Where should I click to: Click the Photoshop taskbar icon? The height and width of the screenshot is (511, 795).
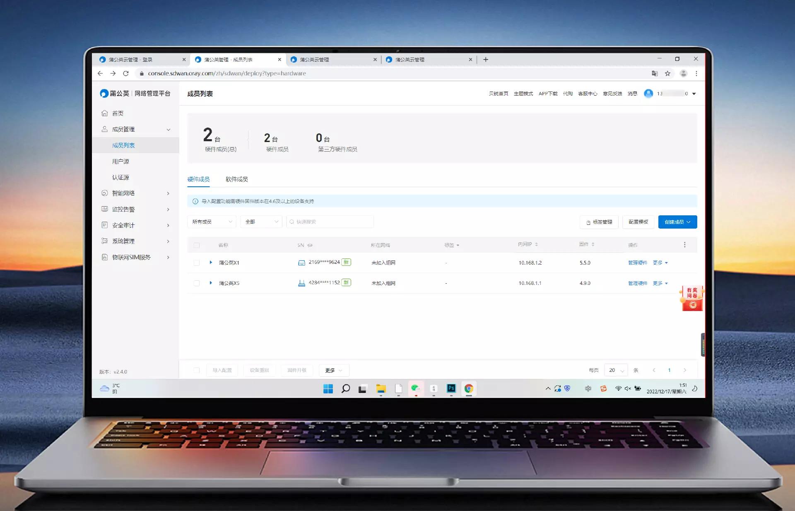[451, 388]
